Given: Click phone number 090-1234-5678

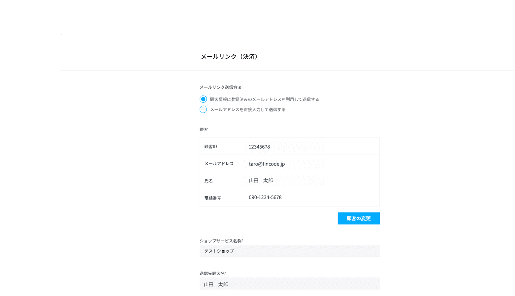Looking at the screenshot, I should (x=265, y=197).
